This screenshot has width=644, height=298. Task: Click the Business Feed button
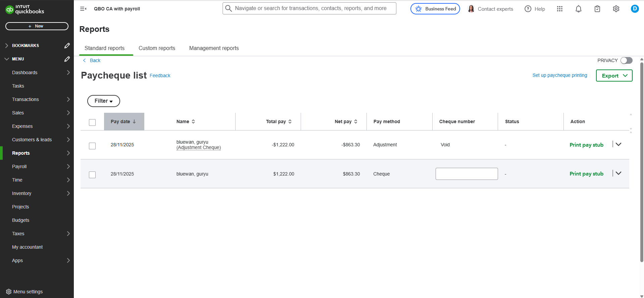[435, 9]
